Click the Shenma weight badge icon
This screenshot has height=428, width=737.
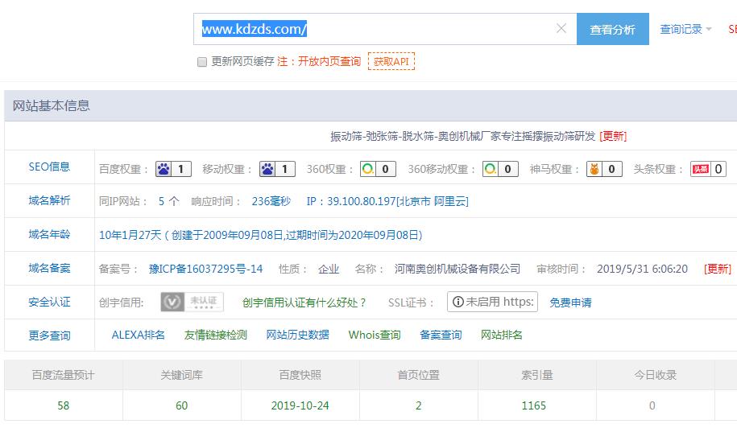[x=603, y=169]
